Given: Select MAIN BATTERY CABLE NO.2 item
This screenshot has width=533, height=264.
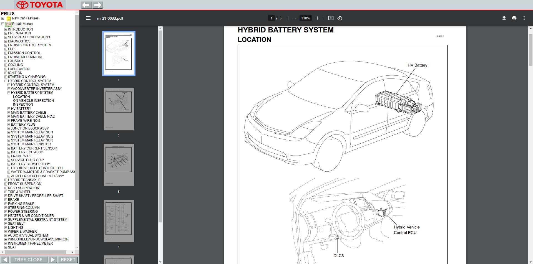Looking at the screenshot, I should 33,116.
